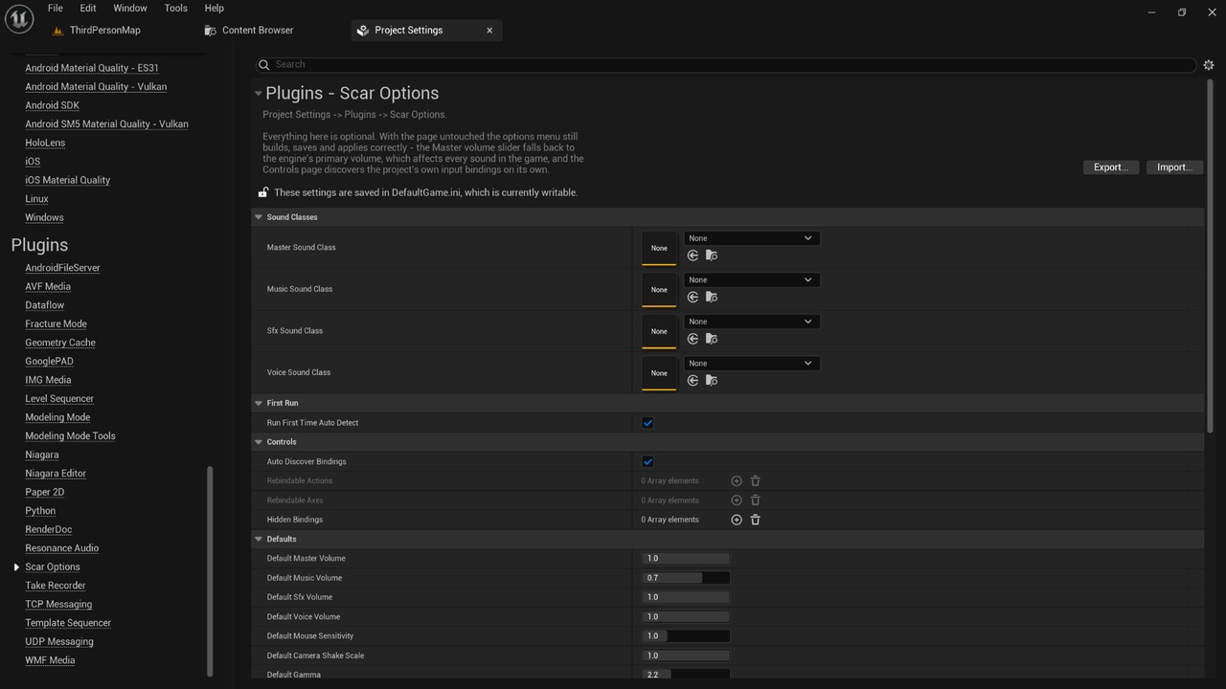Open Windows platform settings
1226x689 pixels.
(x=44, y=217)
